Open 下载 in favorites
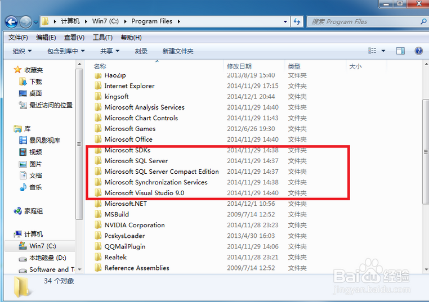Screen dimensions: 429x302 (x=35, y=82)
